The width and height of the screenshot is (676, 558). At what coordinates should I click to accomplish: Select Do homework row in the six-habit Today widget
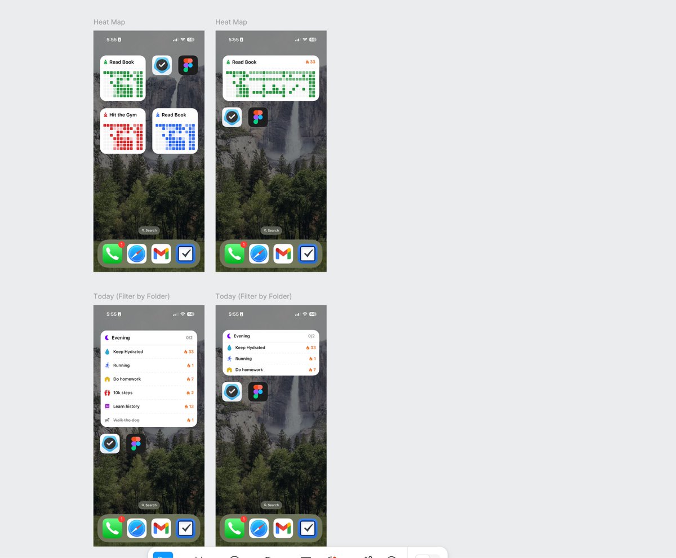pos(149,379)
